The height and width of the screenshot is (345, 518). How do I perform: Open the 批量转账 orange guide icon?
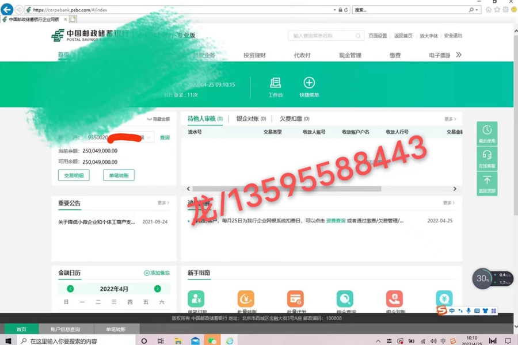(x=246, y=299)
